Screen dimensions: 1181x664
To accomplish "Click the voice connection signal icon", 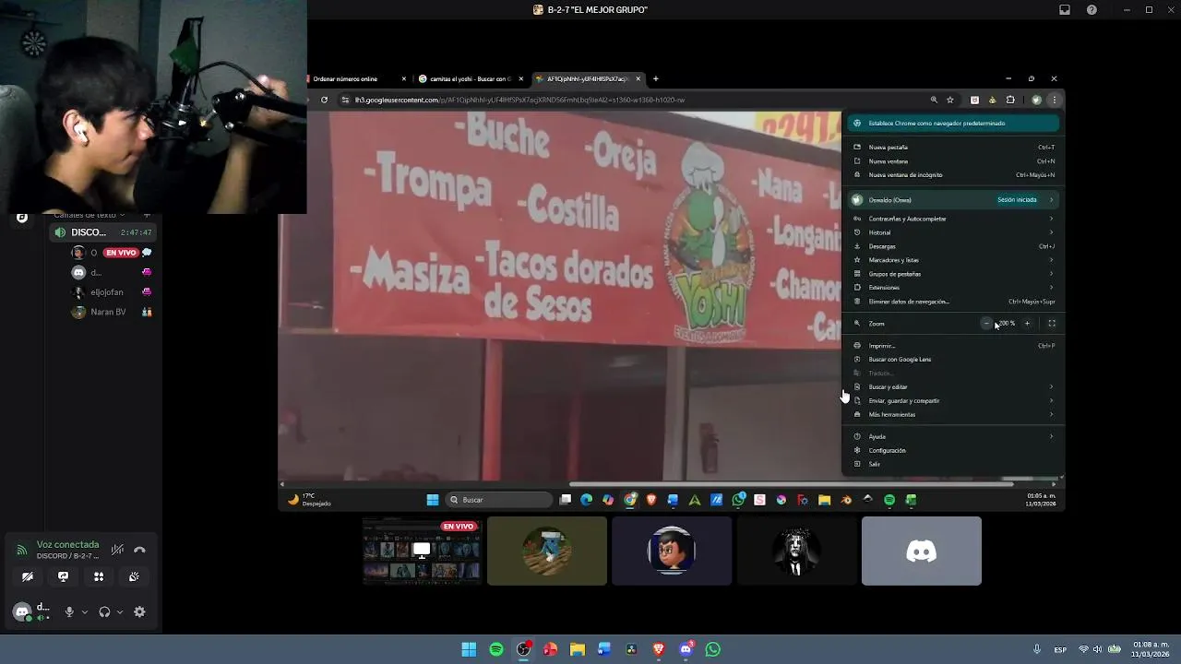I will point(21,550).
